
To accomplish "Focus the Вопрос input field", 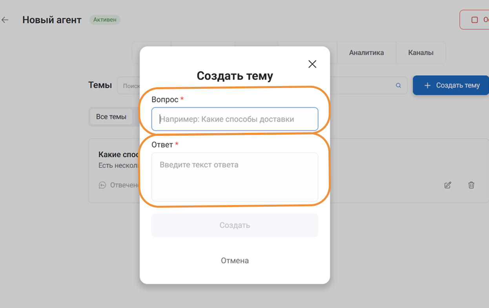I will click(235, 119).
